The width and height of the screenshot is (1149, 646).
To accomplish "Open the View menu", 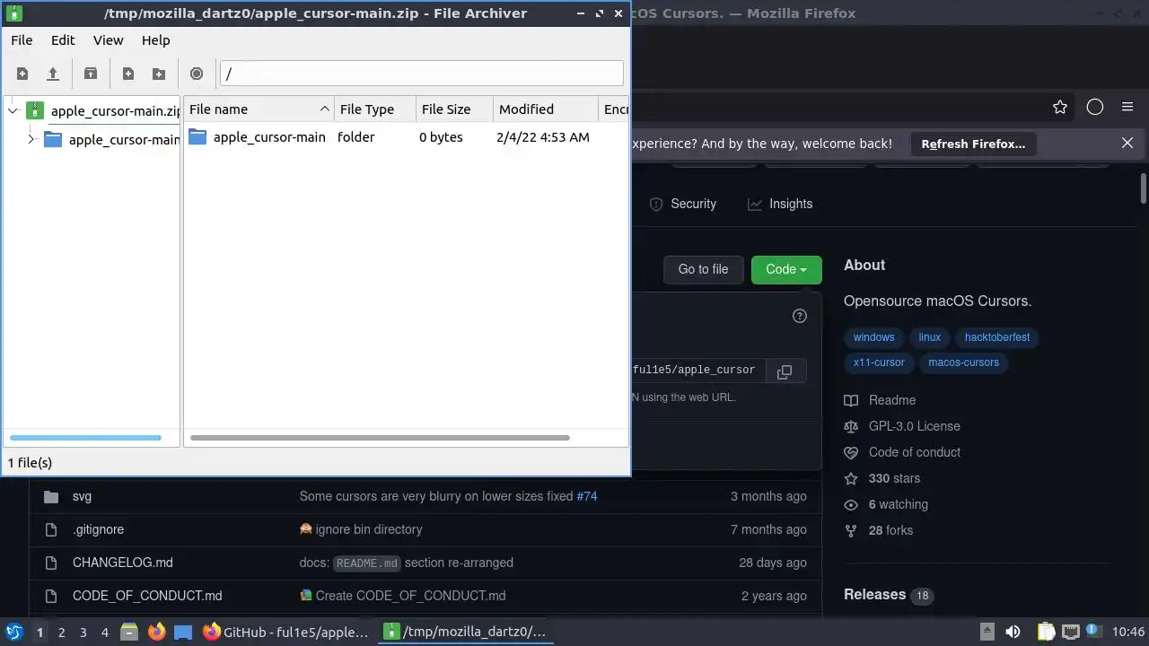I will pos(108,40).
